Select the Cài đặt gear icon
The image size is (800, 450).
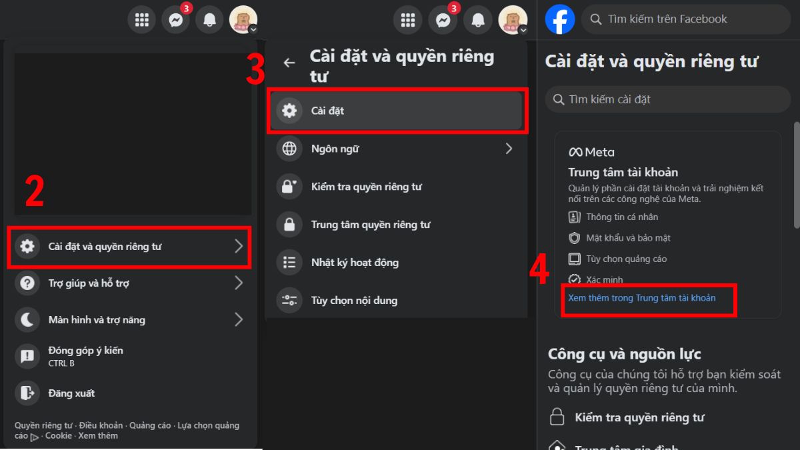tap(289, 111)
